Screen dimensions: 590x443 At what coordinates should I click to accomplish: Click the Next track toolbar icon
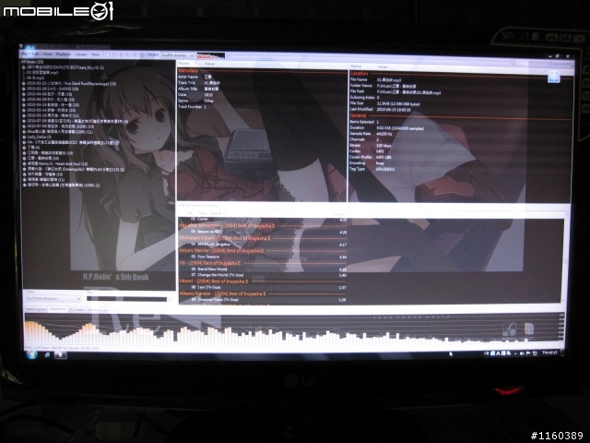135,55
